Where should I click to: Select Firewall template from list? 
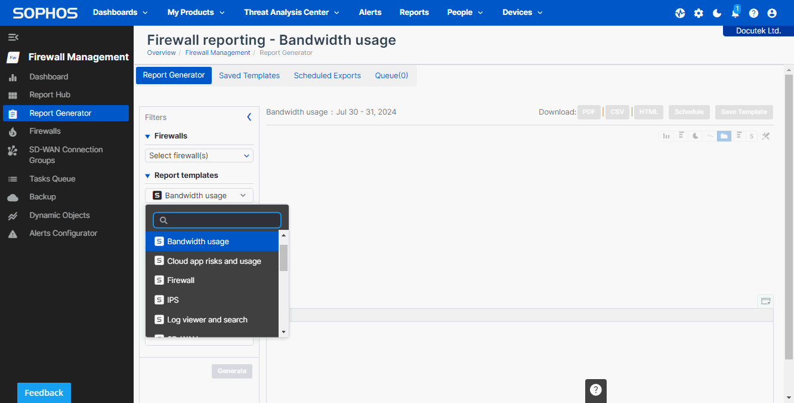(212, 280)
